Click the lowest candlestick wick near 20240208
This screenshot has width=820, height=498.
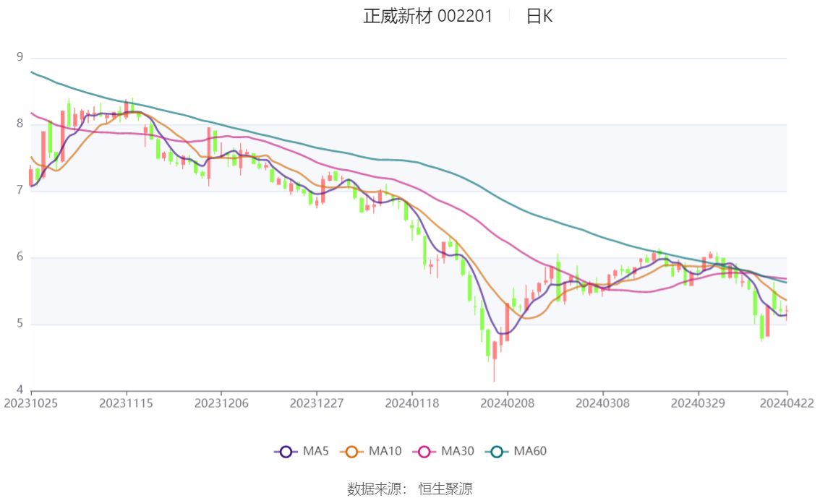(x=494, y=371)
